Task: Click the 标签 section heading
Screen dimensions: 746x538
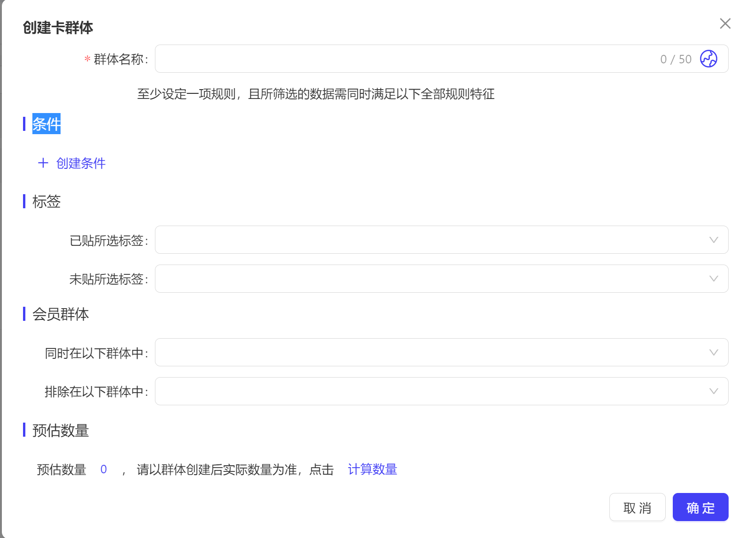Action: (46, 202)
